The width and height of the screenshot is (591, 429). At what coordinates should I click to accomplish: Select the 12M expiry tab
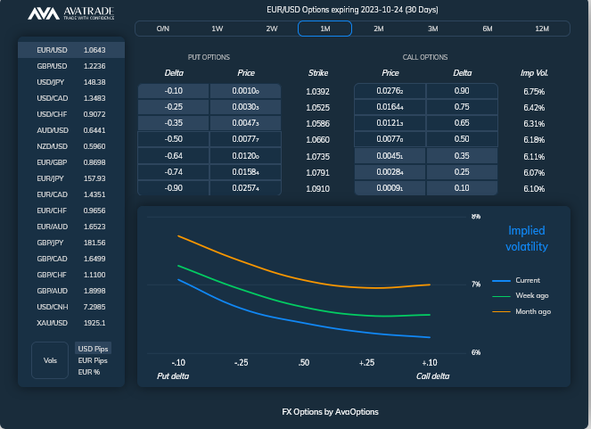point(542,29)
